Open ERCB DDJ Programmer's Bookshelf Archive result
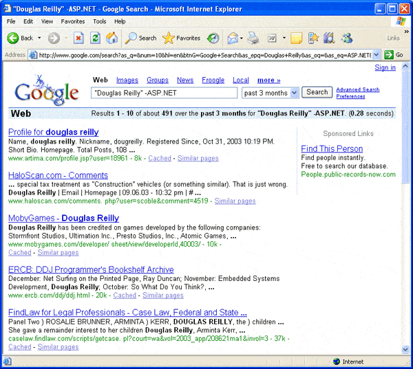Viewport: 413px width, 369px height. [91, 269]
